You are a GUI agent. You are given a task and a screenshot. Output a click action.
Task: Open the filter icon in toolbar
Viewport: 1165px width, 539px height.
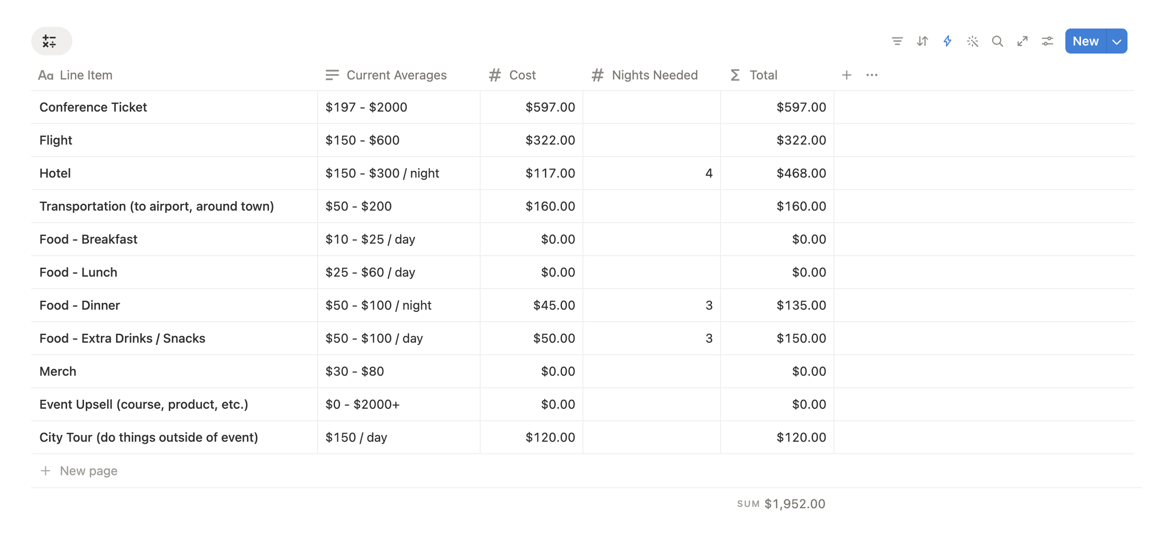(897, 41)
